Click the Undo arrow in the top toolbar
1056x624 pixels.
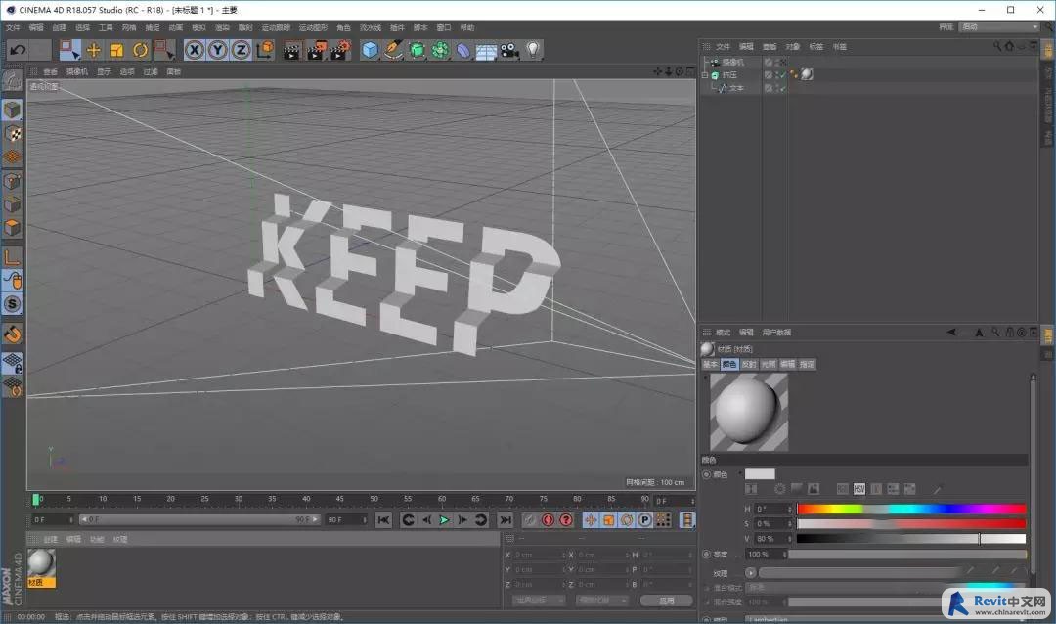(18, 50)
